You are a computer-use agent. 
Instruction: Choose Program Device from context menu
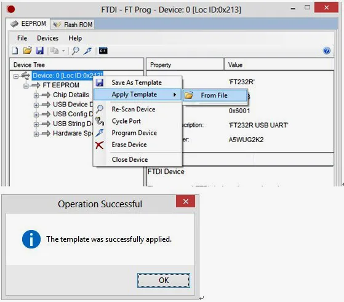click(138, 133)
